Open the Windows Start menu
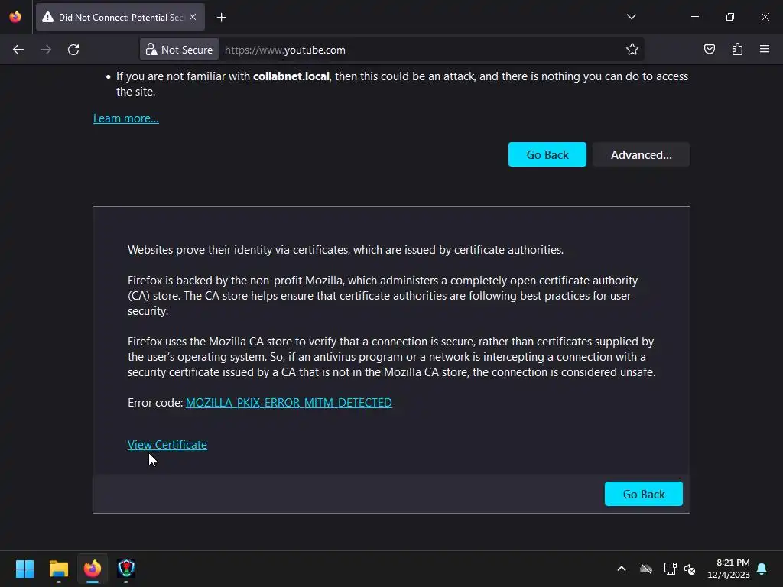Viewport: 783px width, 587px height. [24, 569]
